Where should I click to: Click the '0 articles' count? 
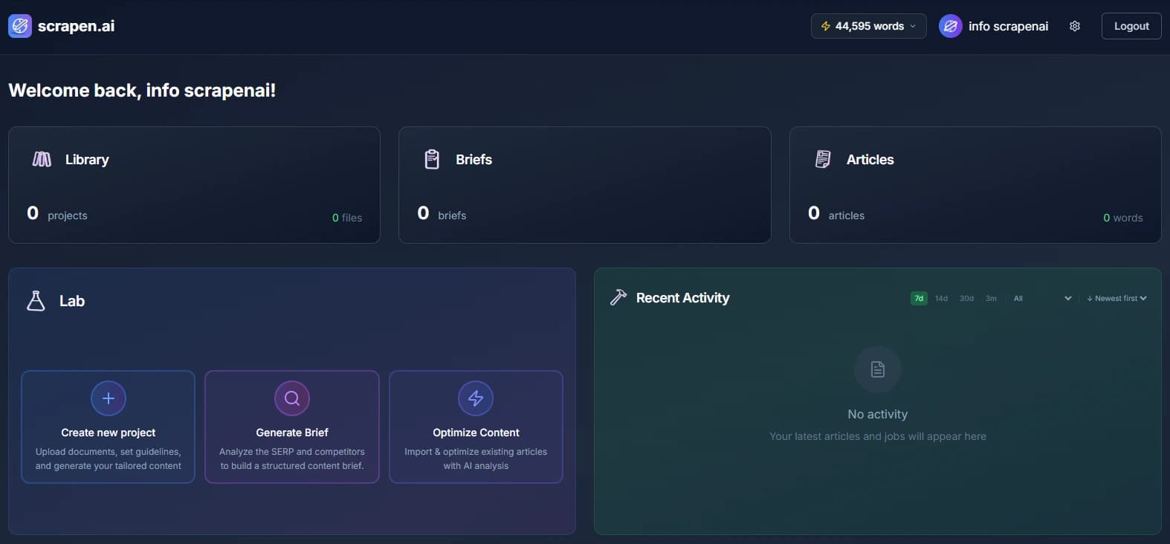click(836, 214)
